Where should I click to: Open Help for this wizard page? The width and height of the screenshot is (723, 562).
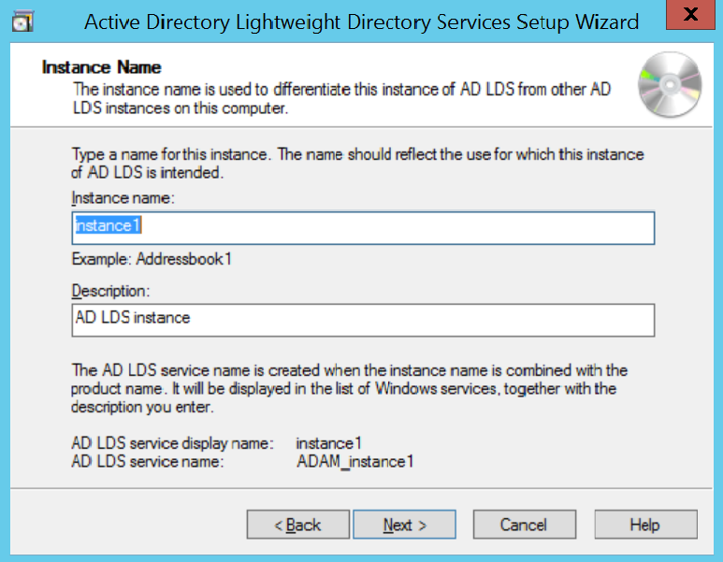point(644,525)
